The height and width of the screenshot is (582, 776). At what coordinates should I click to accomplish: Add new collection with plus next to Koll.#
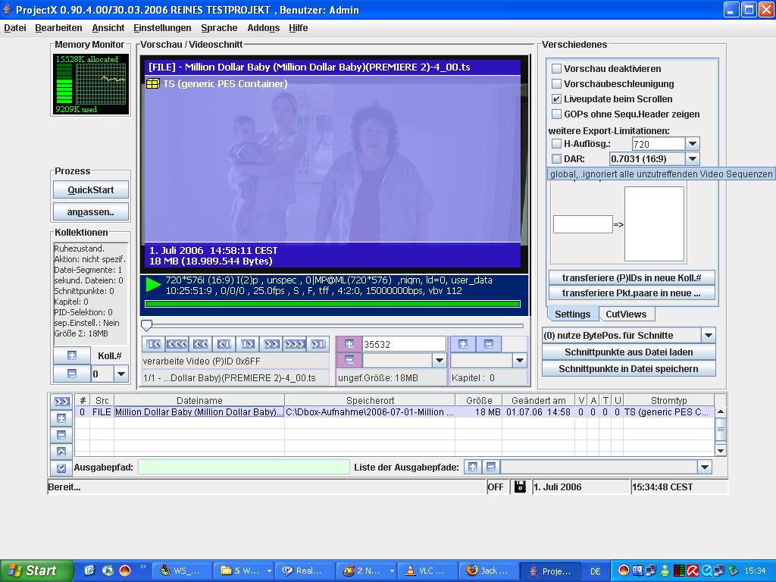pos(72,355)
